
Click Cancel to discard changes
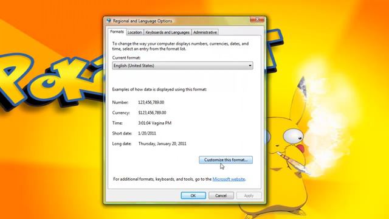pyautogui.click(x=221, y=196)
